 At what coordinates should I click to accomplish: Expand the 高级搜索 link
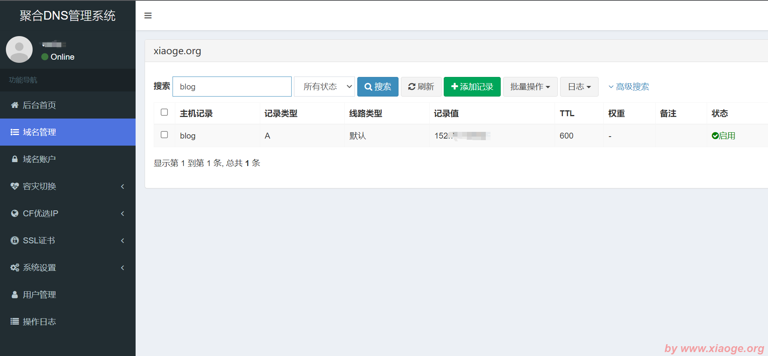(629, 87)
